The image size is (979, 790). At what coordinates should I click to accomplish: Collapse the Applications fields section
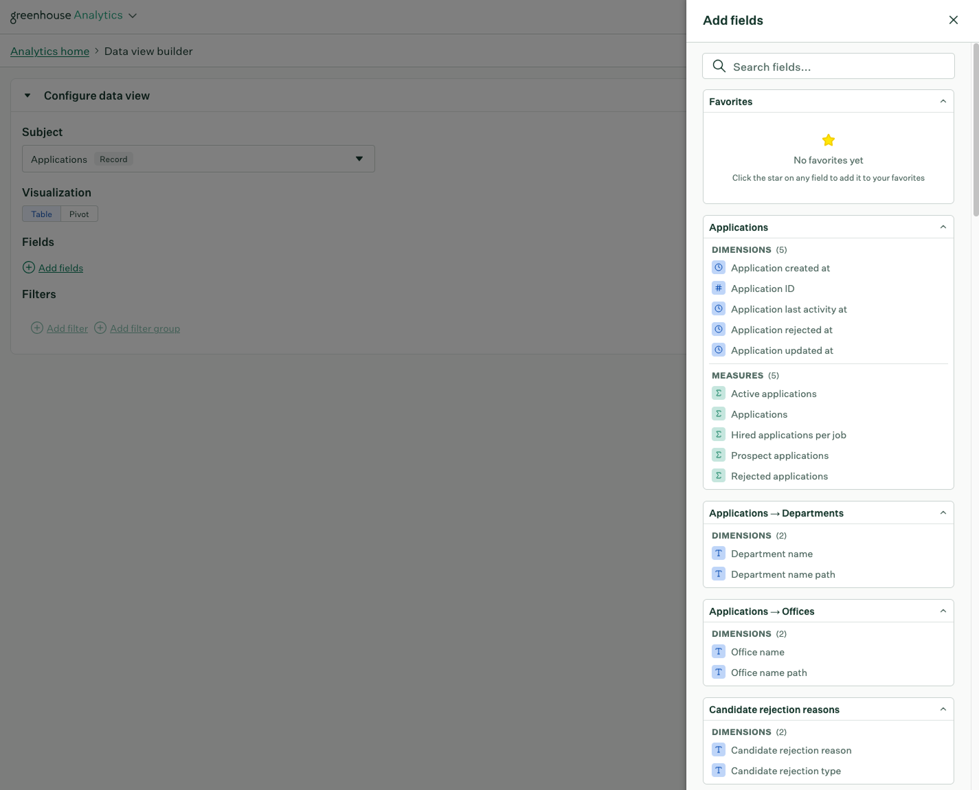tap(943, 227)
